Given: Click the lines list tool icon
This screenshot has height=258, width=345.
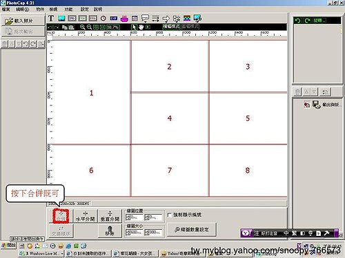Looking at the screenshot, I should coord(155,19).
